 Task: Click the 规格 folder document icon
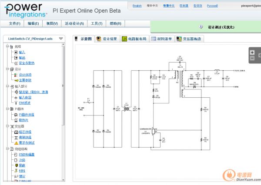point(11,47)
